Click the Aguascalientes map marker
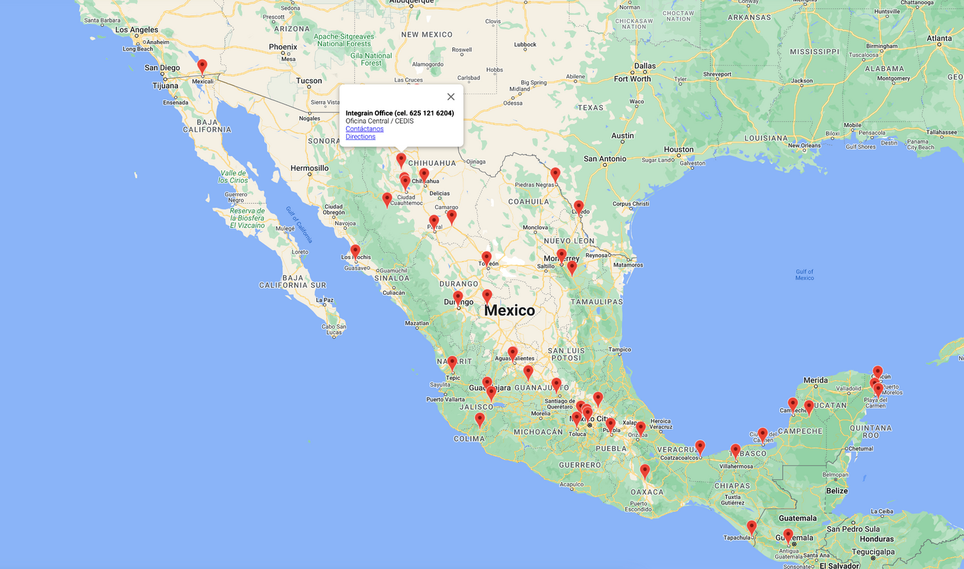This screenshot has width=964, height=569. tap(512, 353)
